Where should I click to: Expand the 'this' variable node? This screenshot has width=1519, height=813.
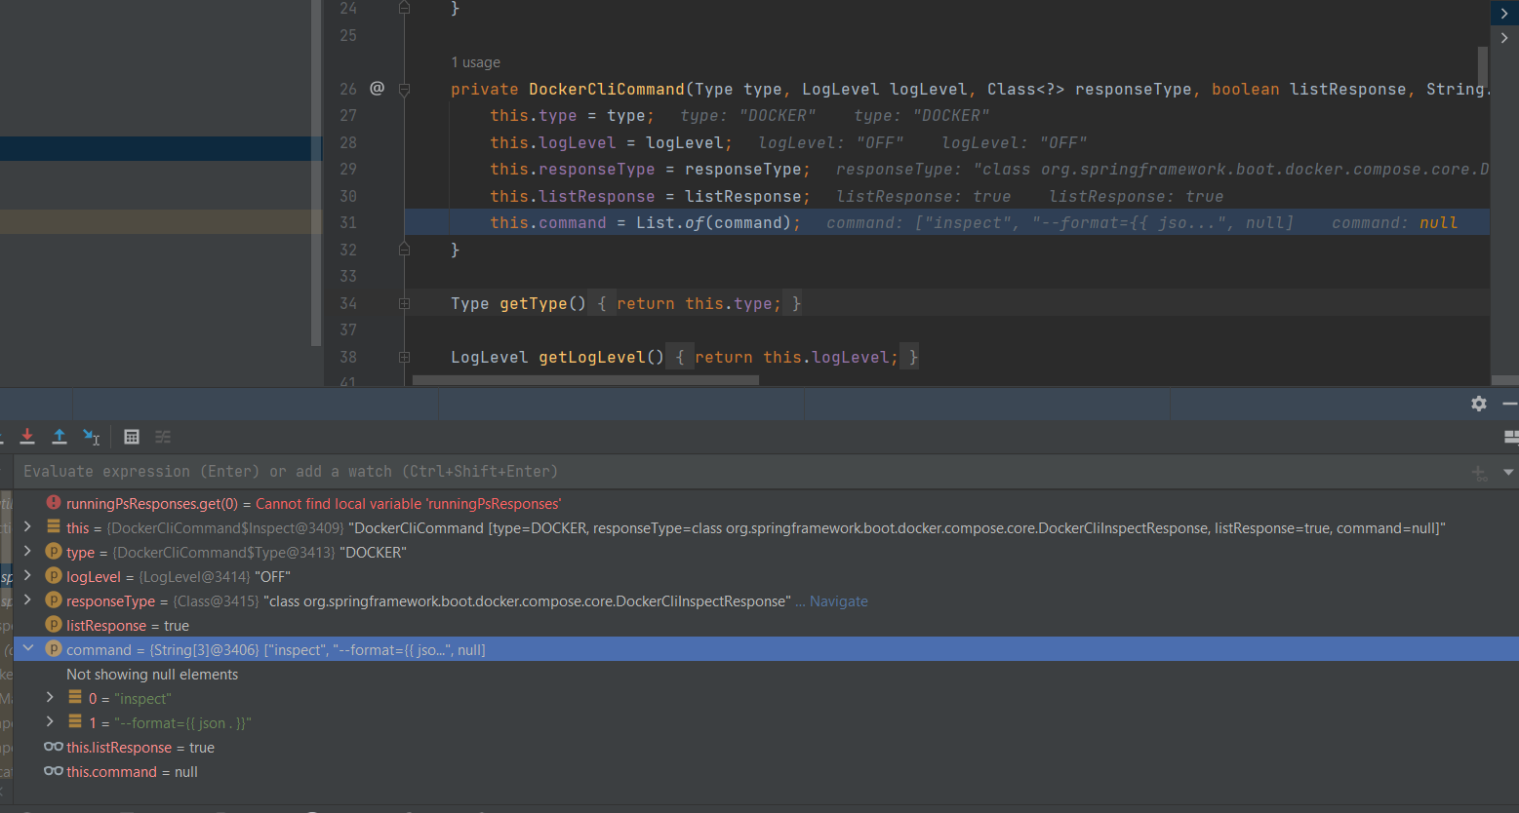28,527
